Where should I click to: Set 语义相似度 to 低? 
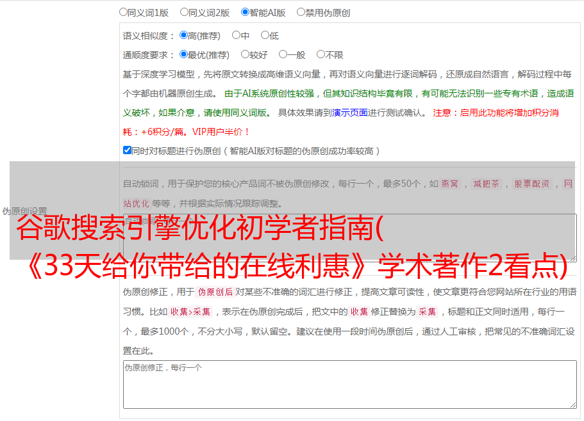pos(265,35)
